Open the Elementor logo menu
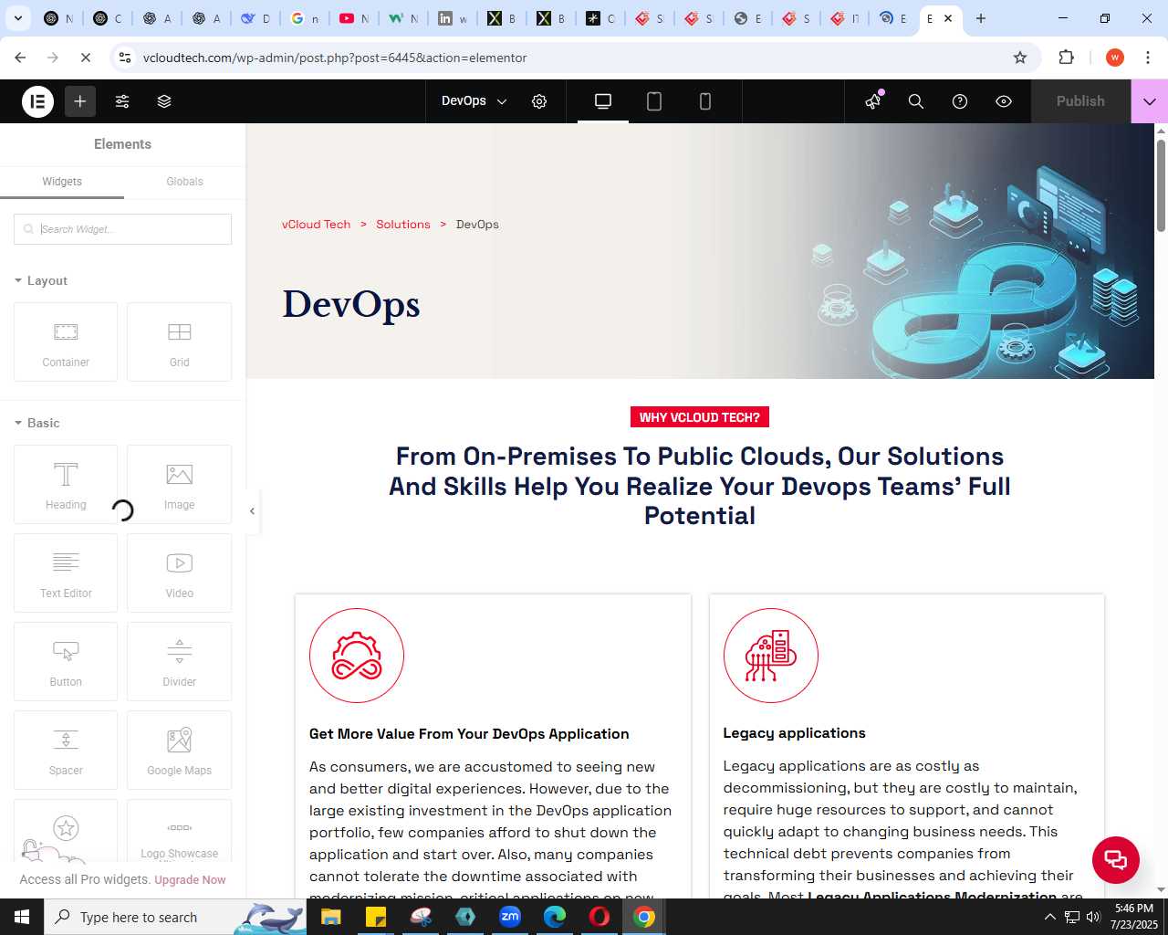The width and height of the screenshot is (1168, 935). click(38, 101)
